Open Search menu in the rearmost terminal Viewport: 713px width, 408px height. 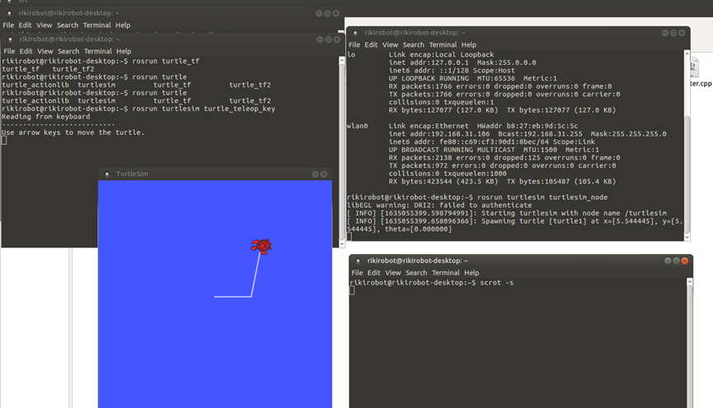click(68, 25)
